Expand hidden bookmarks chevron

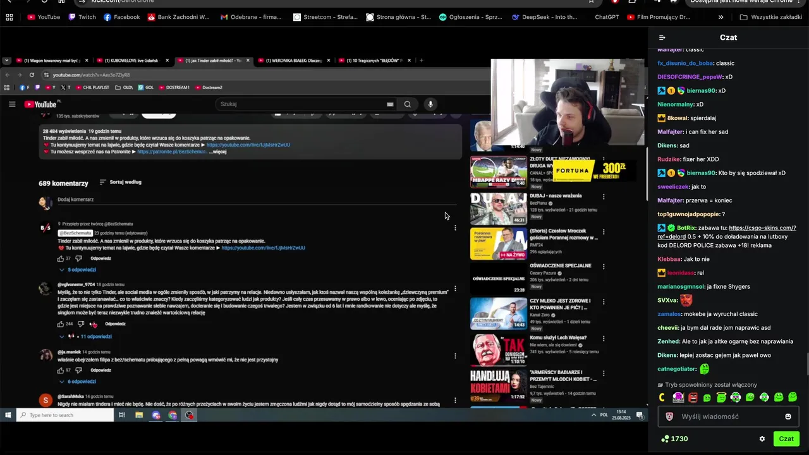coord(721,17)
